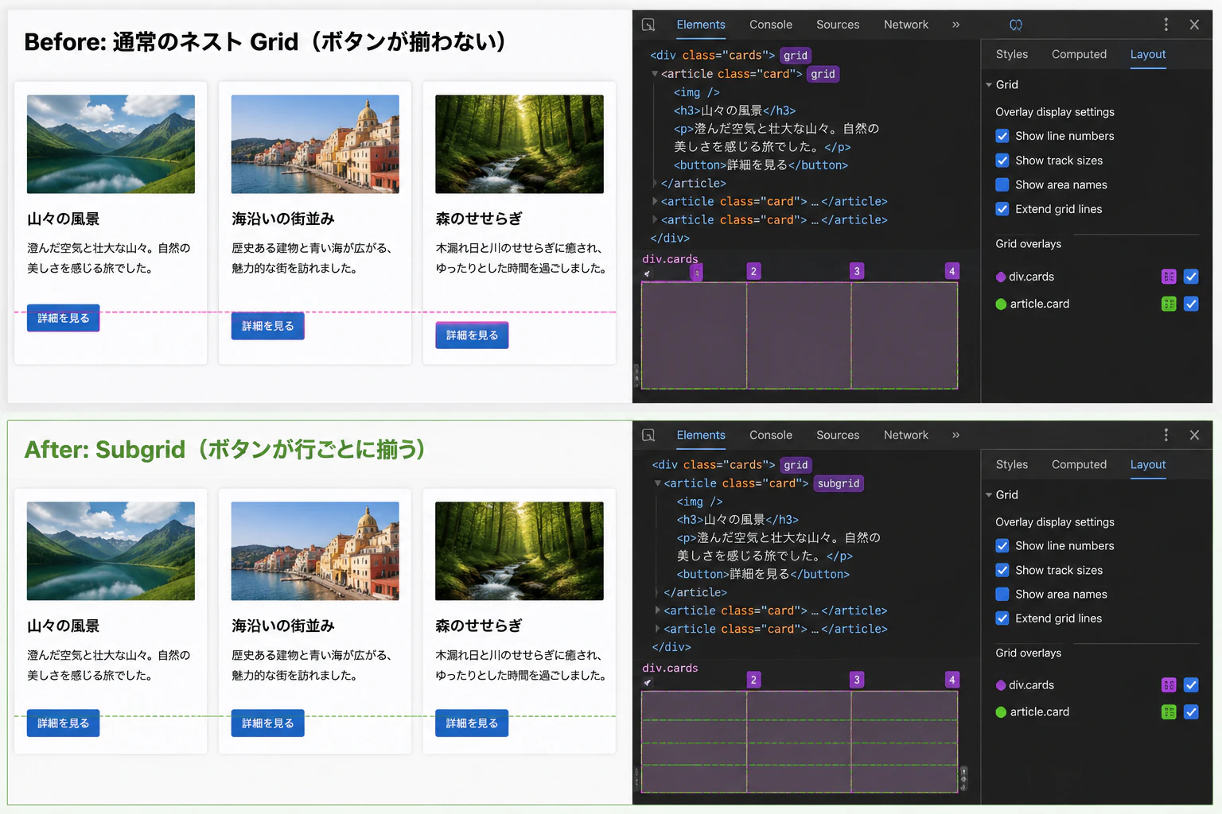The height and width of the screenshot is (814, 1222).
Task: Open the kebab menu in the After DevTools
Action: coord(1166,435)
